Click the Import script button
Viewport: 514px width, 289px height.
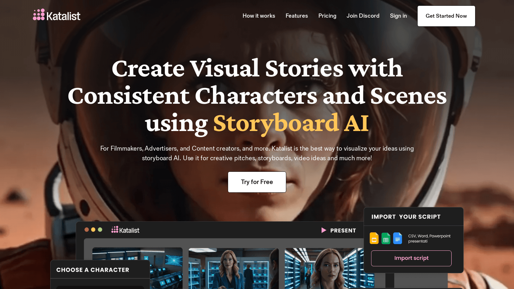pyautogui.click(x=411, y=258)
